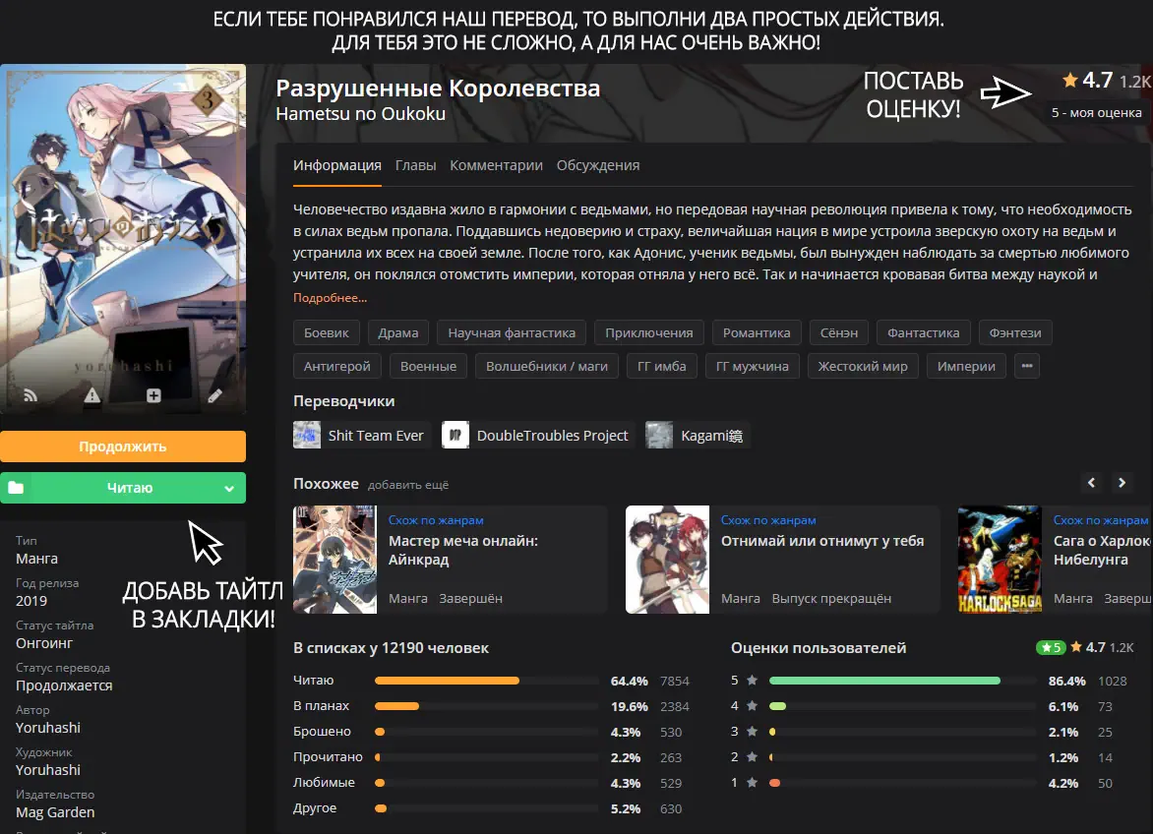The height and width of the screenshot is (834, 1153).
Task: Select the Научная фантастика genre tag
Action: (511, 332)
